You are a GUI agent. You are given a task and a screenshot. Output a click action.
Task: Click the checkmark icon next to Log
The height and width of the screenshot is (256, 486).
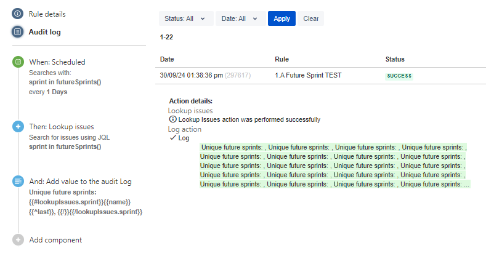tap(172, 138)
